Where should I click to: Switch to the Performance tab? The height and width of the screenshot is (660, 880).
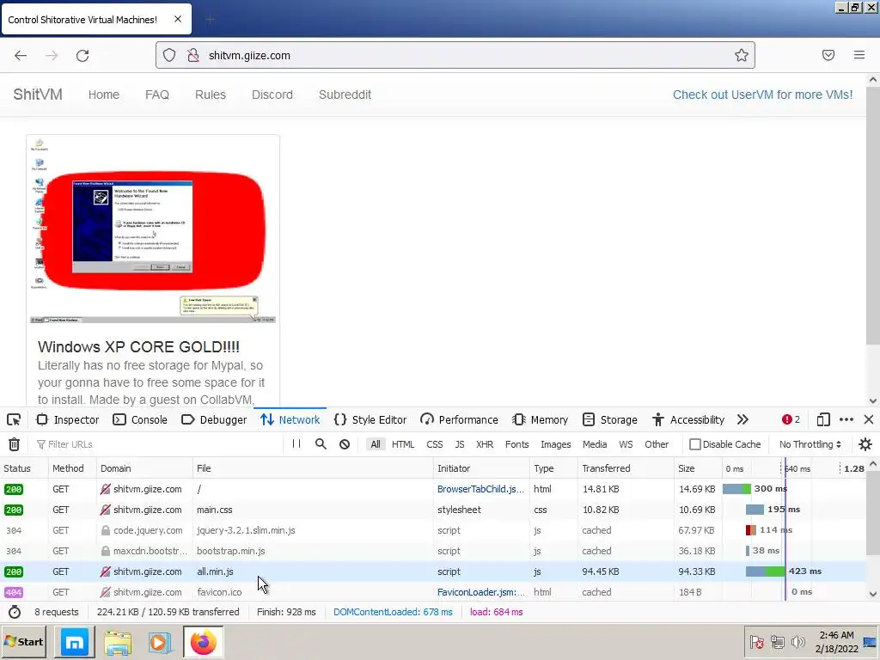[x=459, y=419]
